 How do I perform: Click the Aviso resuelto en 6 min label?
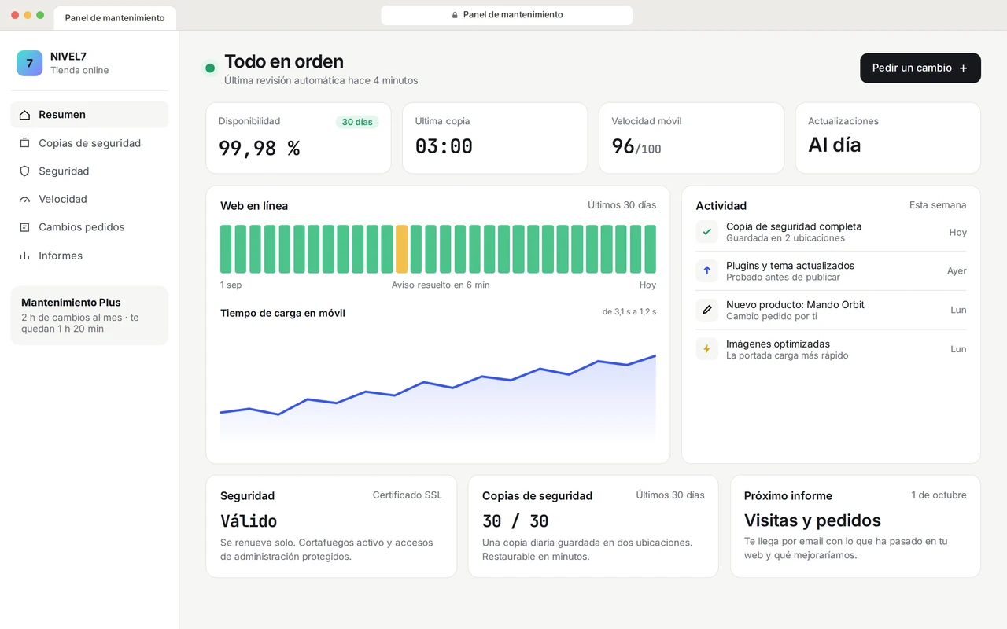(441, 285)
